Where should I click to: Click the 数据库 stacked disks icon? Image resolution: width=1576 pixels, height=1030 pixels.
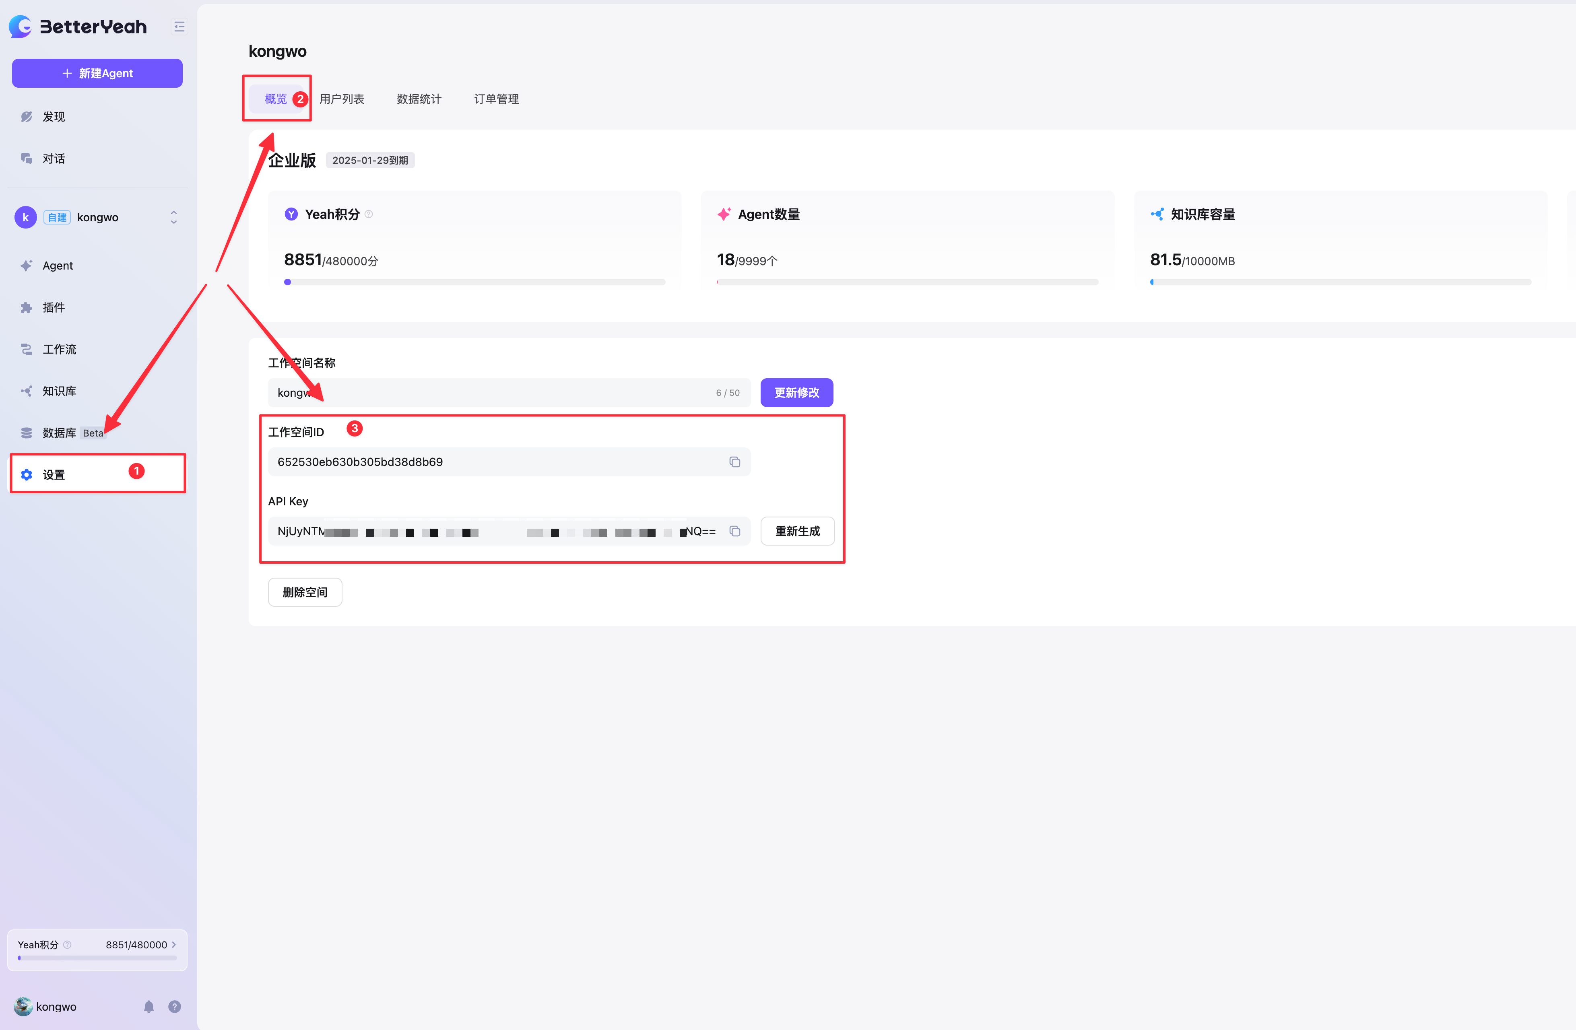(27, 432)
